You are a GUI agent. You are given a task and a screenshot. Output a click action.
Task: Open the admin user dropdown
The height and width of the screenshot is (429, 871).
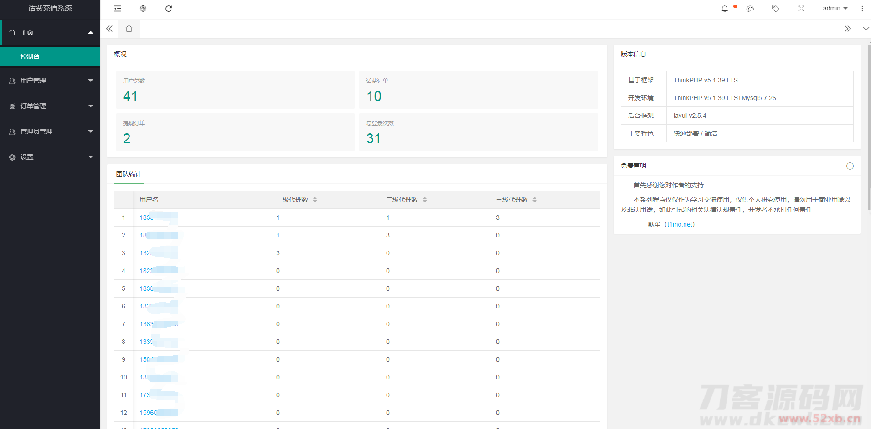(835, 9)
